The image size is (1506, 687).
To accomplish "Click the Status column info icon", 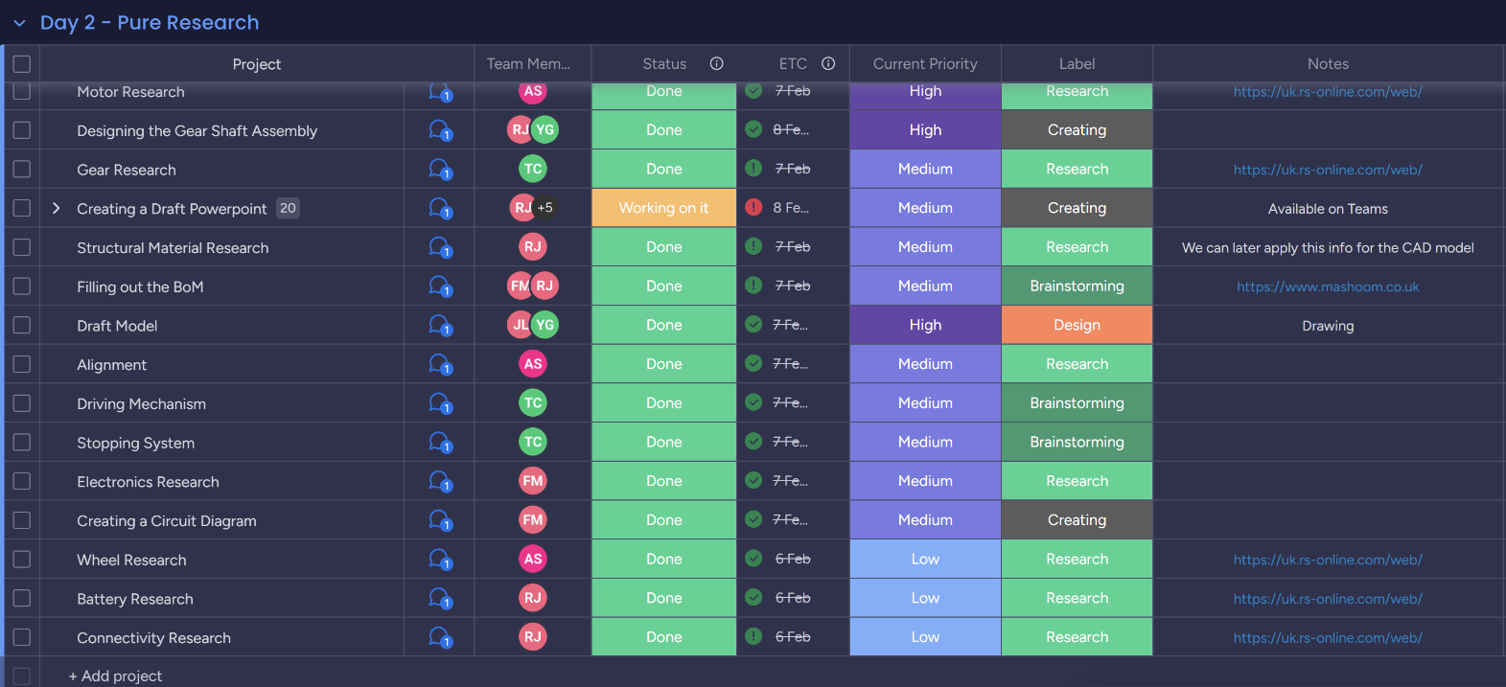I will coord(716,63).
